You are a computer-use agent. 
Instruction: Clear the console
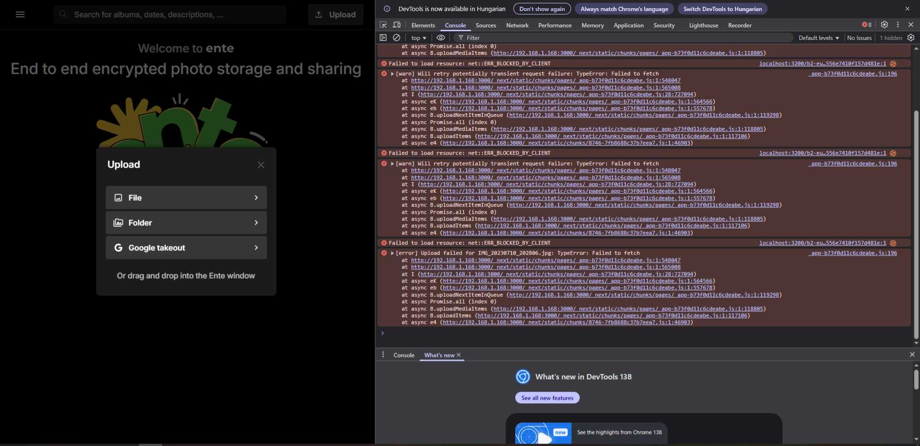[397, 38]
